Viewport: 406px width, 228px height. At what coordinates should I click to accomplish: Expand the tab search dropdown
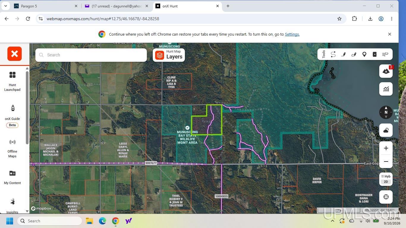pos(5,6)
